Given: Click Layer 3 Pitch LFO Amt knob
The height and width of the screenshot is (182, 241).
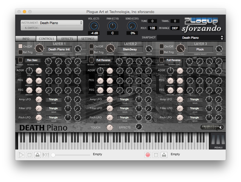Looking at the screenshot, I should click(180, 118).
